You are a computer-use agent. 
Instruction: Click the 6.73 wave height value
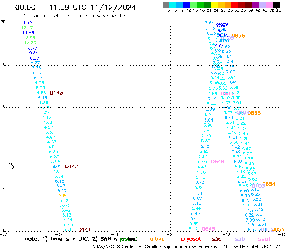coord(200,182)
